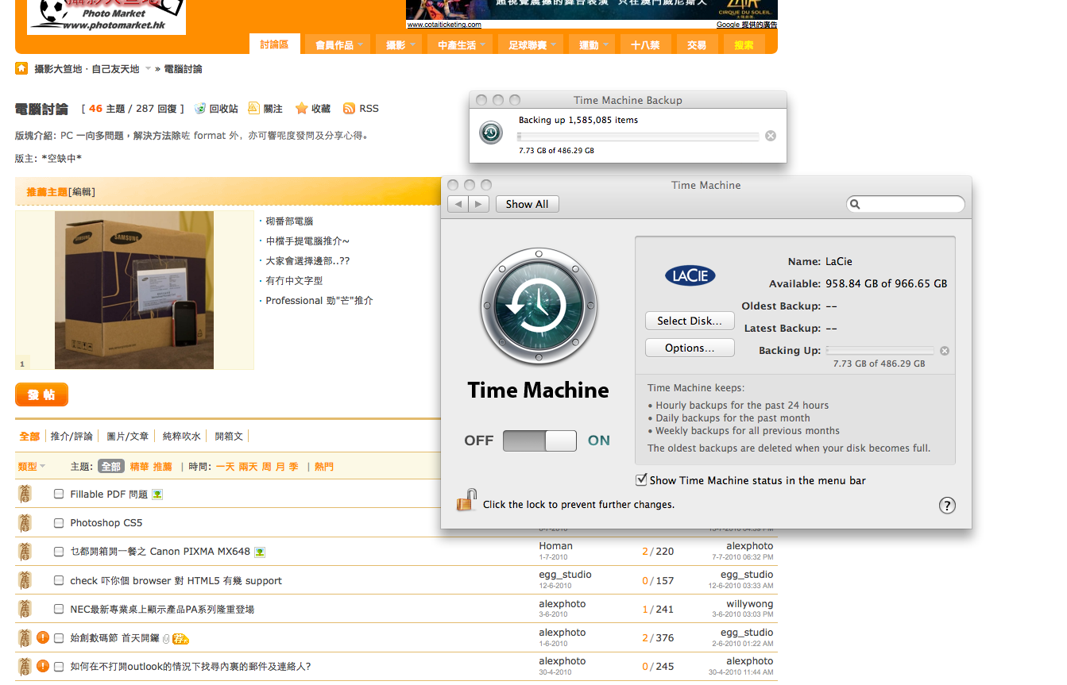Select the 推介/評論 category tab
The height and width of the screenshot is (685, 1067).
72,436
